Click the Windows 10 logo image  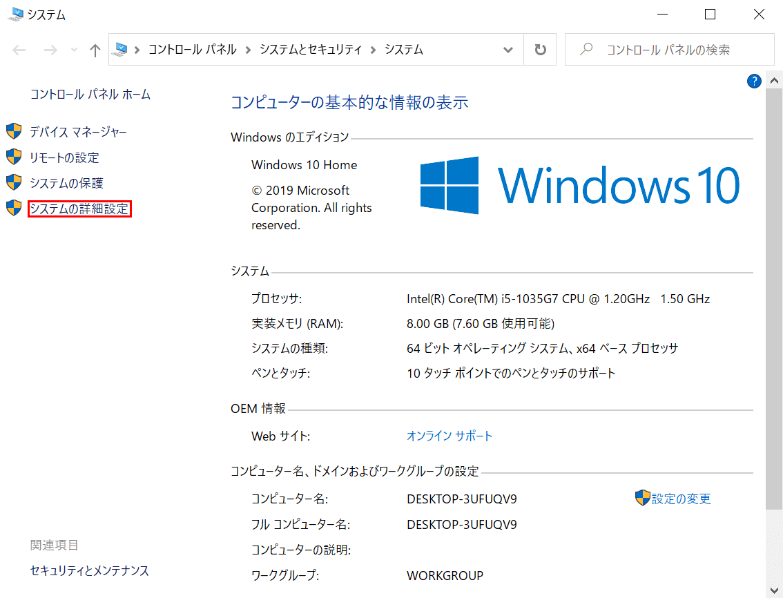[580, 185]
